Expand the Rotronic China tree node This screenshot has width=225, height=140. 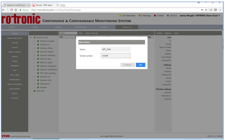(34, 48)
